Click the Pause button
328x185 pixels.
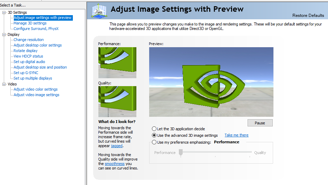260,123
